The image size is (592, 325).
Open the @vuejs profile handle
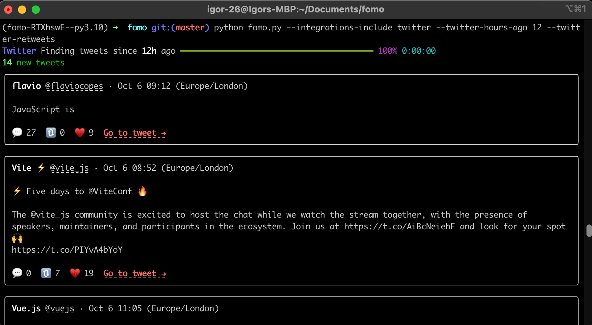point(60,308)
